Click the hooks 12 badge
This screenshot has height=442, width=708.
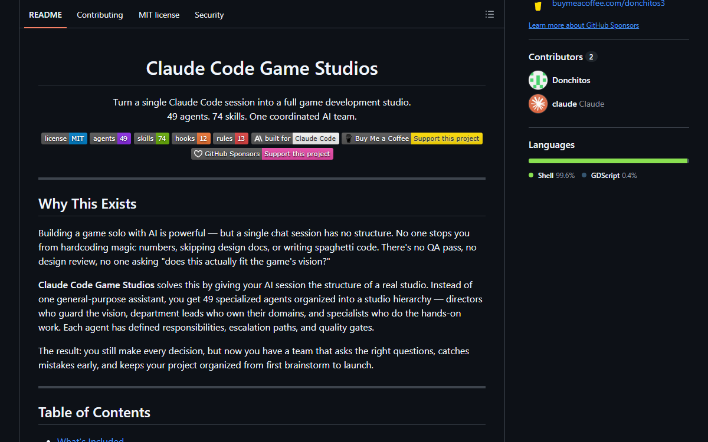tap(191, 138)
